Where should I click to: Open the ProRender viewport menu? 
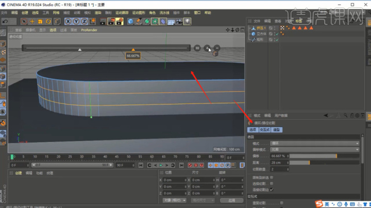pos(89,30)
